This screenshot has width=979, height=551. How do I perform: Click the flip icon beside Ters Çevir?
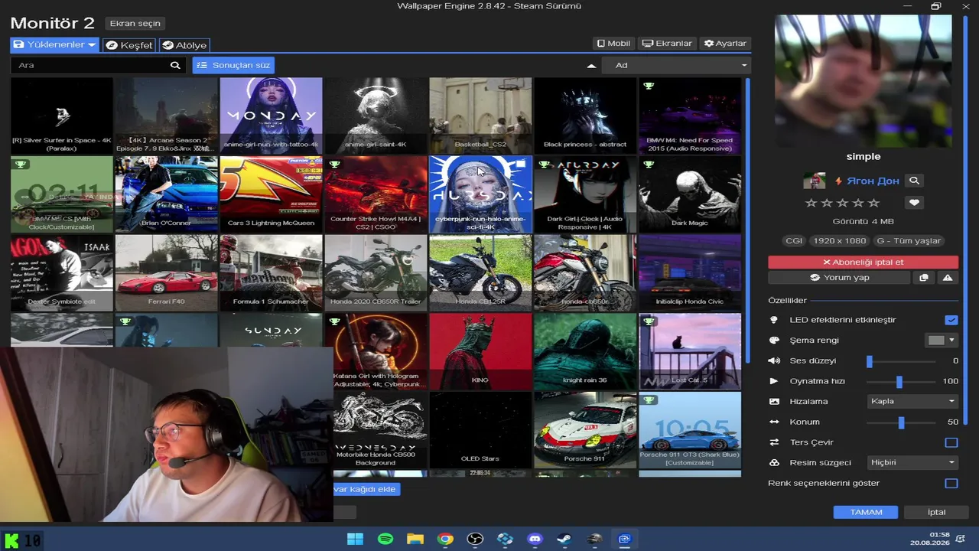[774, 442]
